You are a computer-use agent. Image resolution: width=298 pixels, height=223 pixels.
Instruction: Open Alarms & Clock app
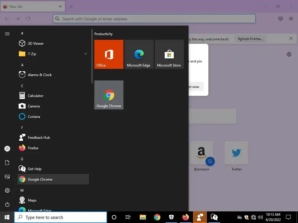(53, 75)
